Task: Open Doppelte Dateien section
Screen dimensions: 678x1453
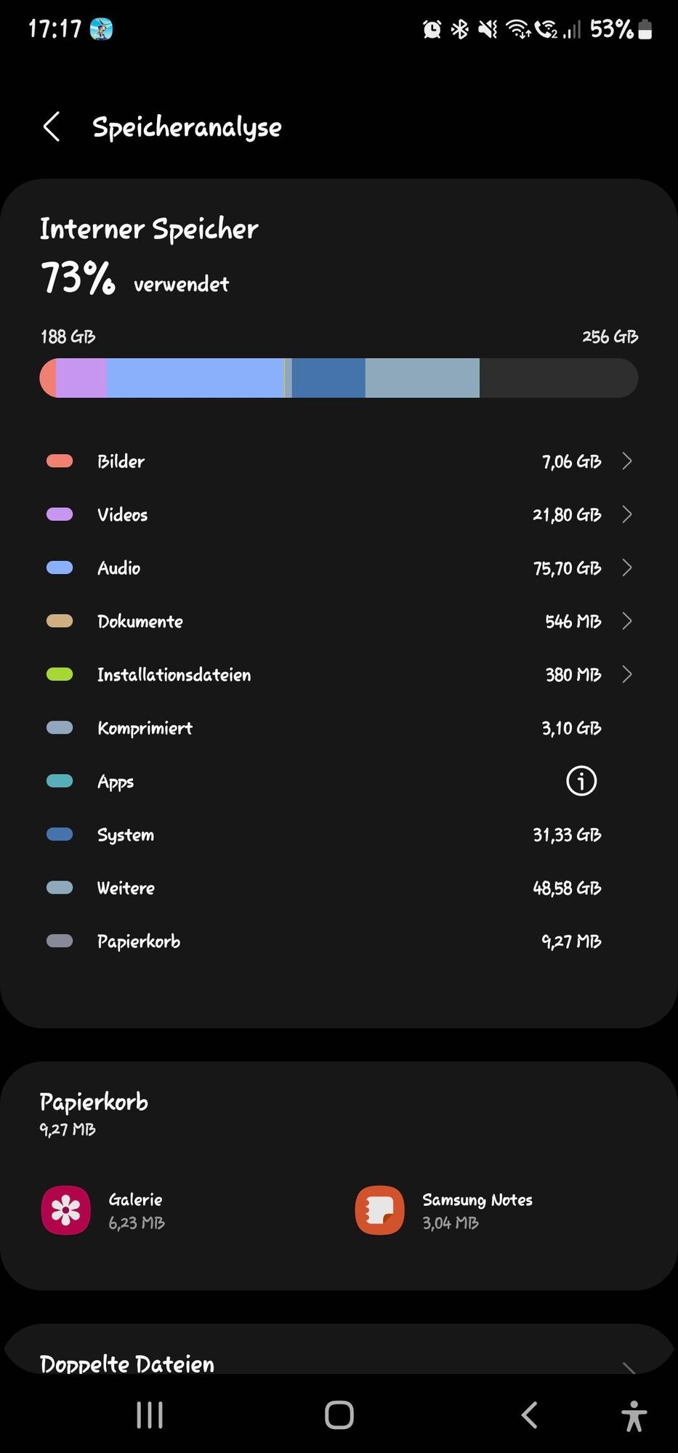Action: tap(127, 1364)
